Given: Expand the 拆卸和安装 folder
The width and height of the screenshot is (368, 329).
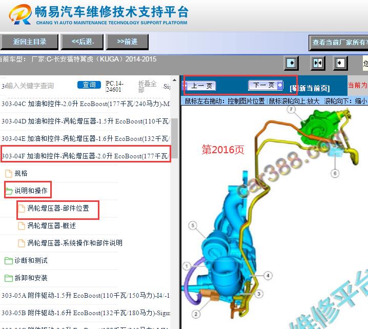Looking at the screenshot, I should [x=31, y=278].
